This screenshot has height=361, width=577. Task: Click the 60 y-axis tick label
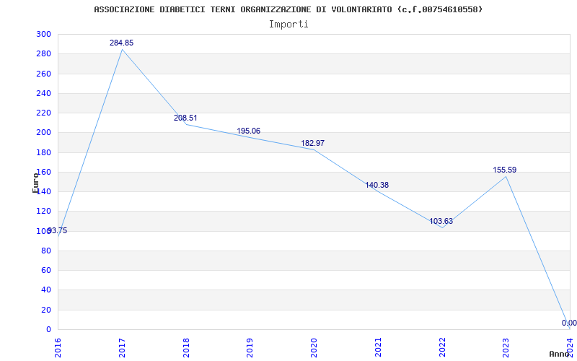click(45, 270)
